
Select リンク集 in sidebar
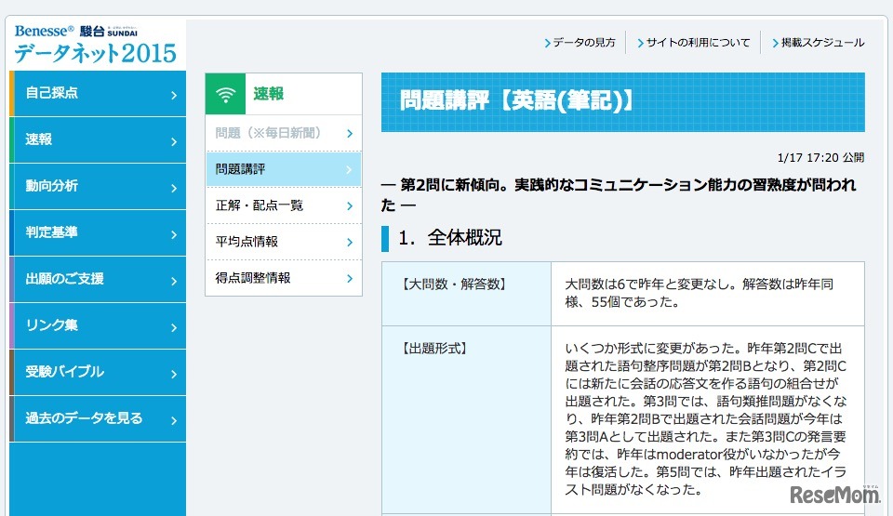[98, 325]
